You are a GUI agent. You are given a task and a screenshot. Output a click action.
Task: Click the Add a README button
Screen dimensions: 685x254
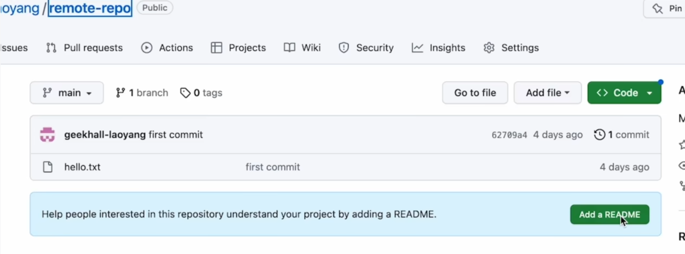610,214
